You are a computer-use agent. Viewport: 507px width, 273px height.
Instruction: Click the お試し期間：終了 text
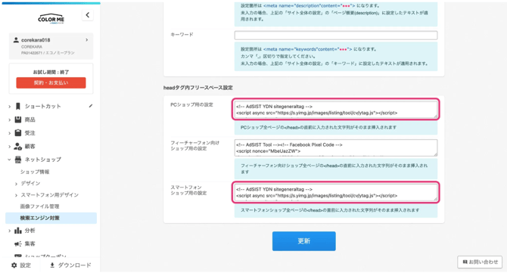click(51, 72)
